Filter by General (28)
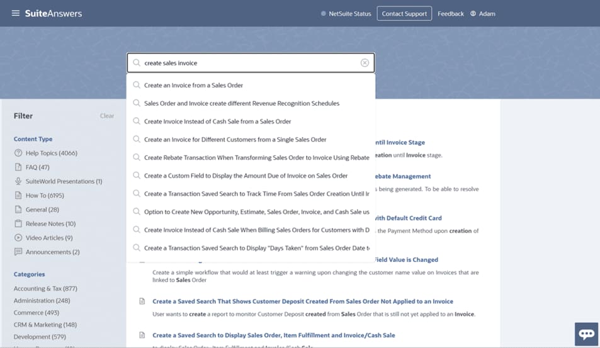 point(42,210)
